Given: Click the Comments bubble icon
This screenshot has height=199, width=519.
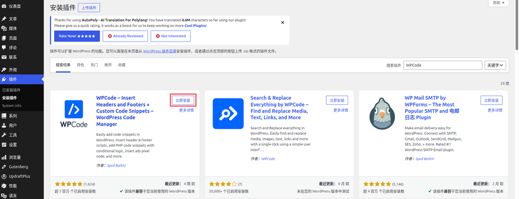Looking at the screenshot, I should pyautogui.click(x=4, y=47).
